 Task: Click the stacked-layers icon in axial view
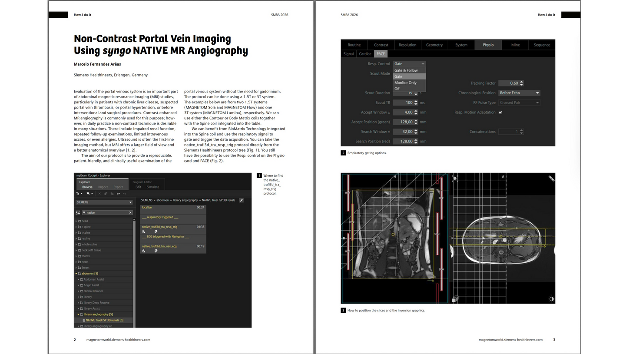pyautogui.click(x=454, y=300)
